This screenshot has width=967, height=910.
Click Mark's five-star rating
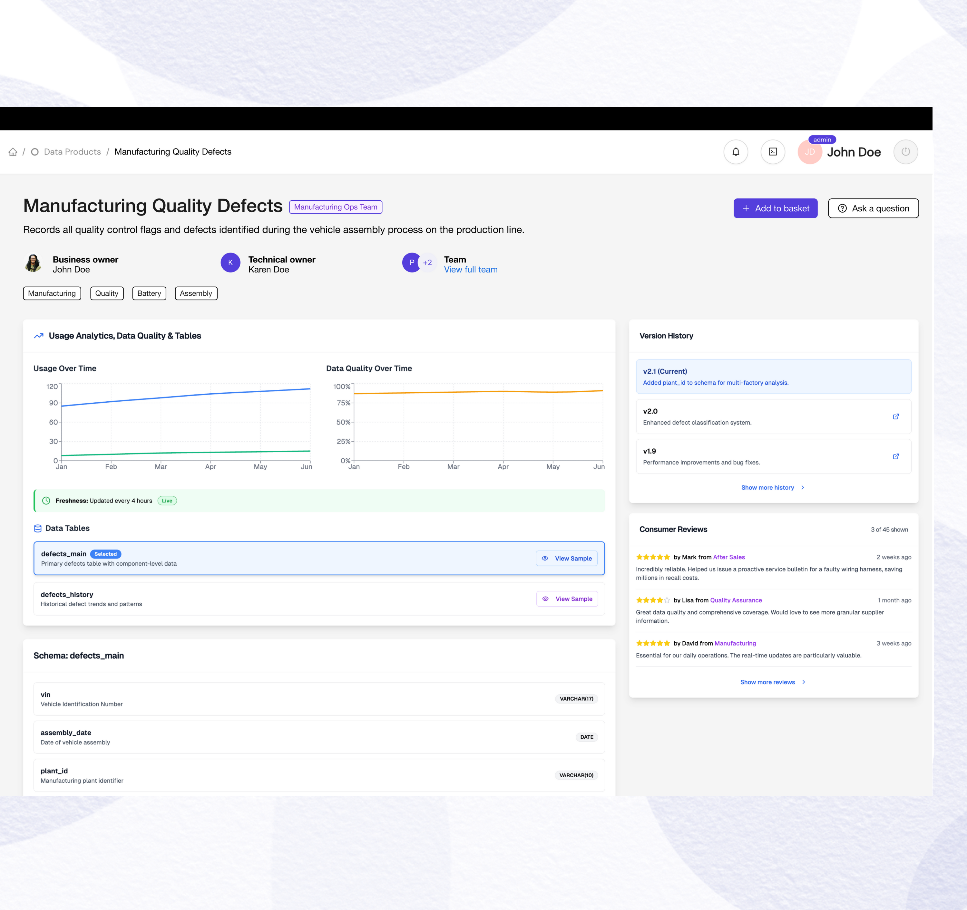point(653,557)
